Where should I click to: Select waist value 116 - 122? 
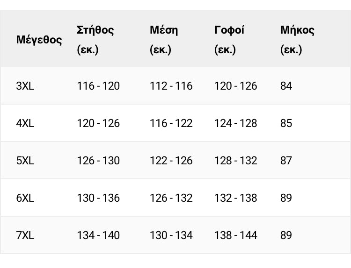click(171, 123)
